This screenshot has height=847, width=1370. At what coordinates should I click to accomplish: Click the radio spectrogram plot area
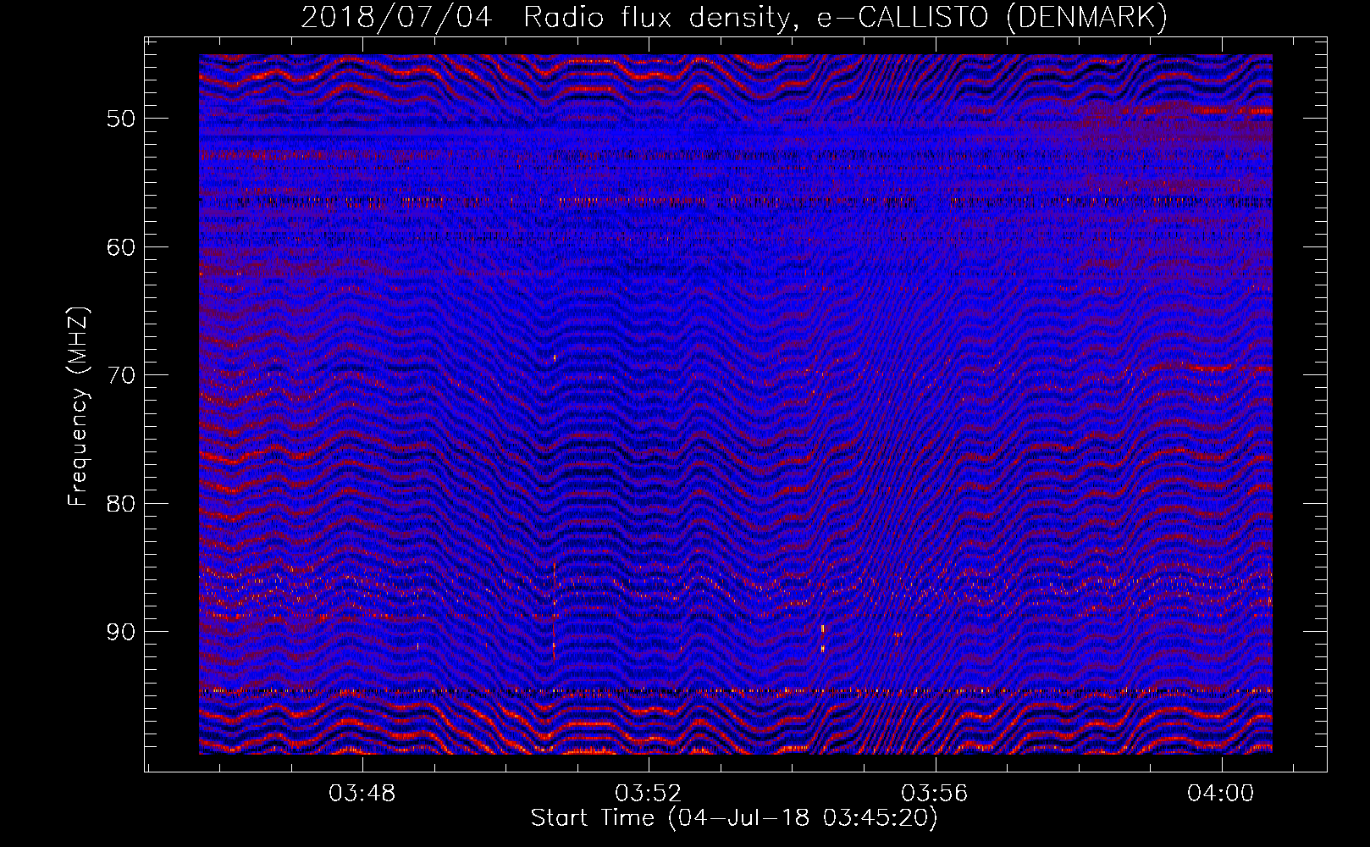pyautogui.click(x=736, y=404)
